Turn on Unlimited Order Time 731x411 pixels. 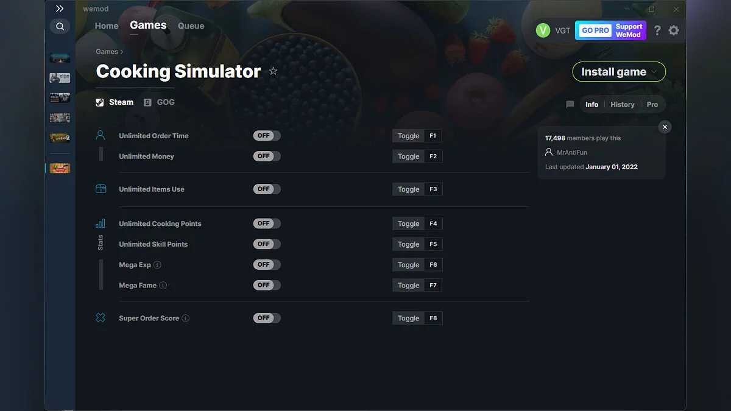(266, 135)
